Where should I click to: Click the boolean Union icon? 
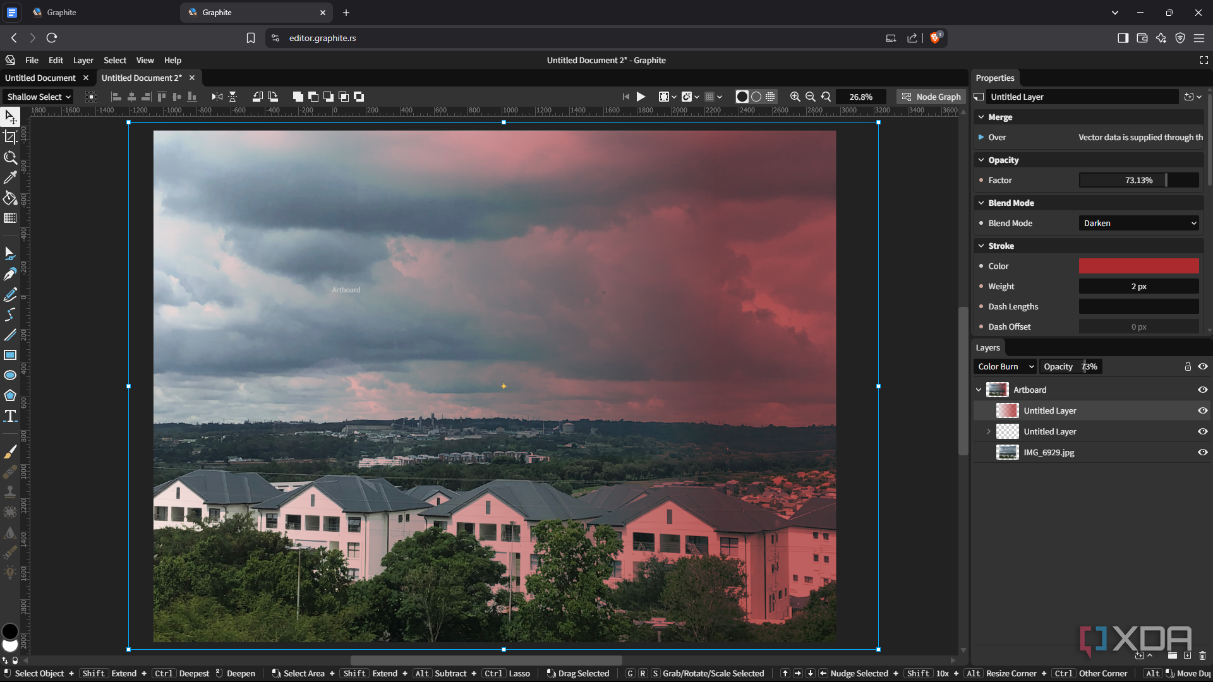(x=298, y=97)
